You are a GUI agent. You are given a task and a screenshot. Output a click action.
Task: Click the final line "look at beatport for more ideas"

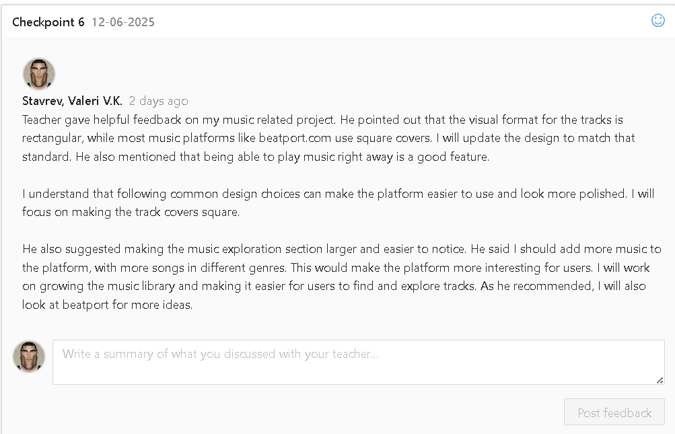pyautogui.click(x=108, y=304)
